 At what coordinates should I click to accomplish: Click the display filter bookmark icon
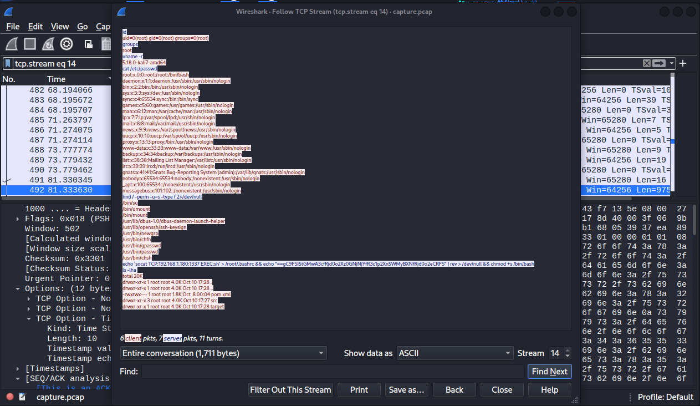[8, 63]
